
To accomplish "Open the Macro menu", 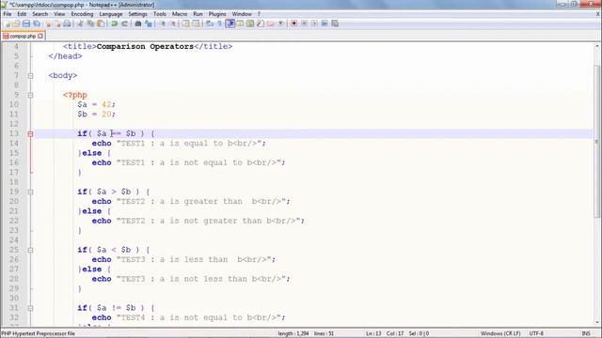I will [x=180, y=14].
